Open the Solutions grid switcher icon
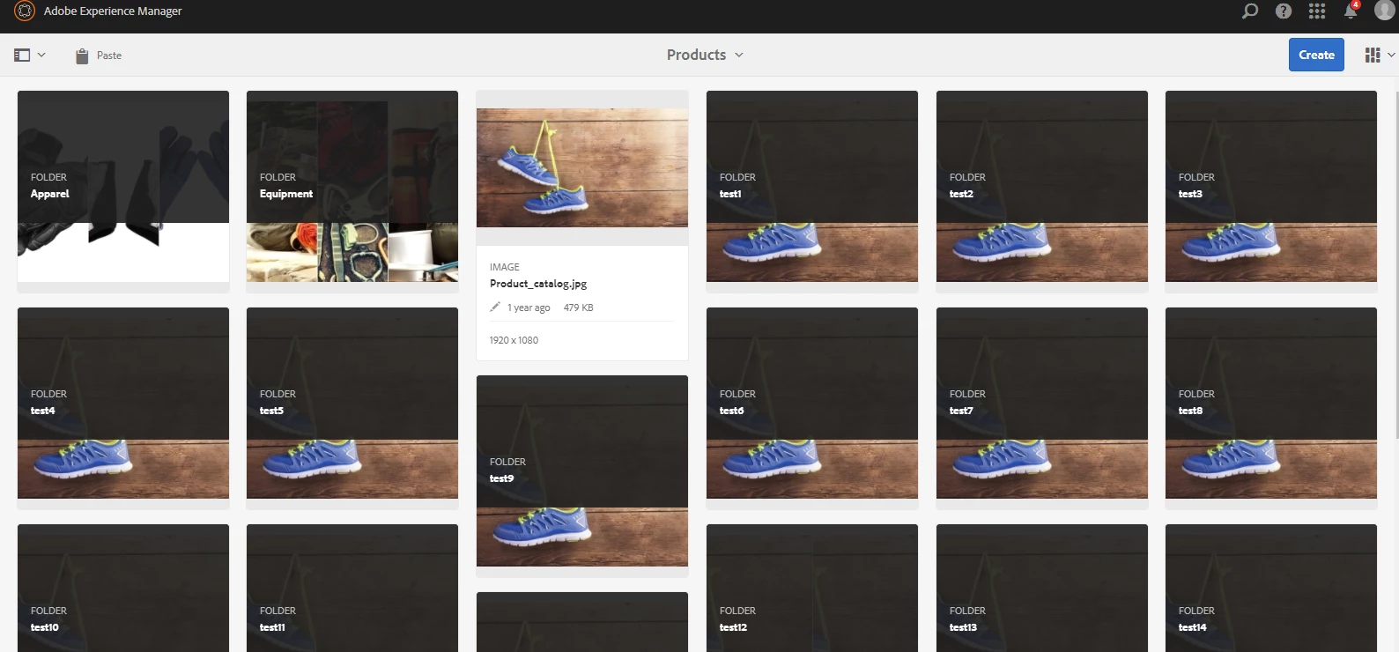Screen dimensions: 1399x652 1317,11
